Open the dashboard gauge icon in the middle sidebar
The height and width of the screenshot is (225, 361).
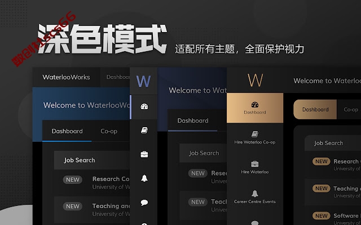click(144, 106)
